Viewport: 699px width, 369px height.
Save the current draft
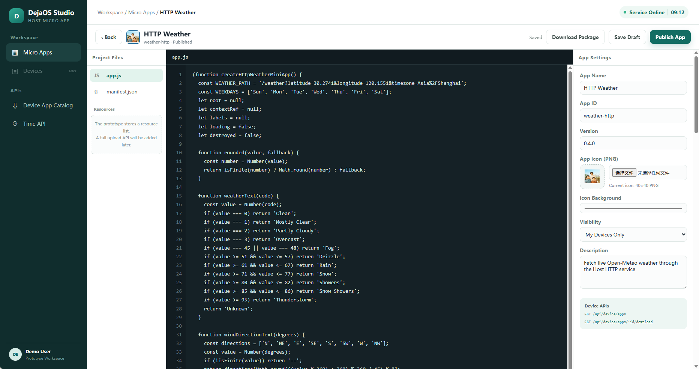pyautogui.click(x=627, y=37)
